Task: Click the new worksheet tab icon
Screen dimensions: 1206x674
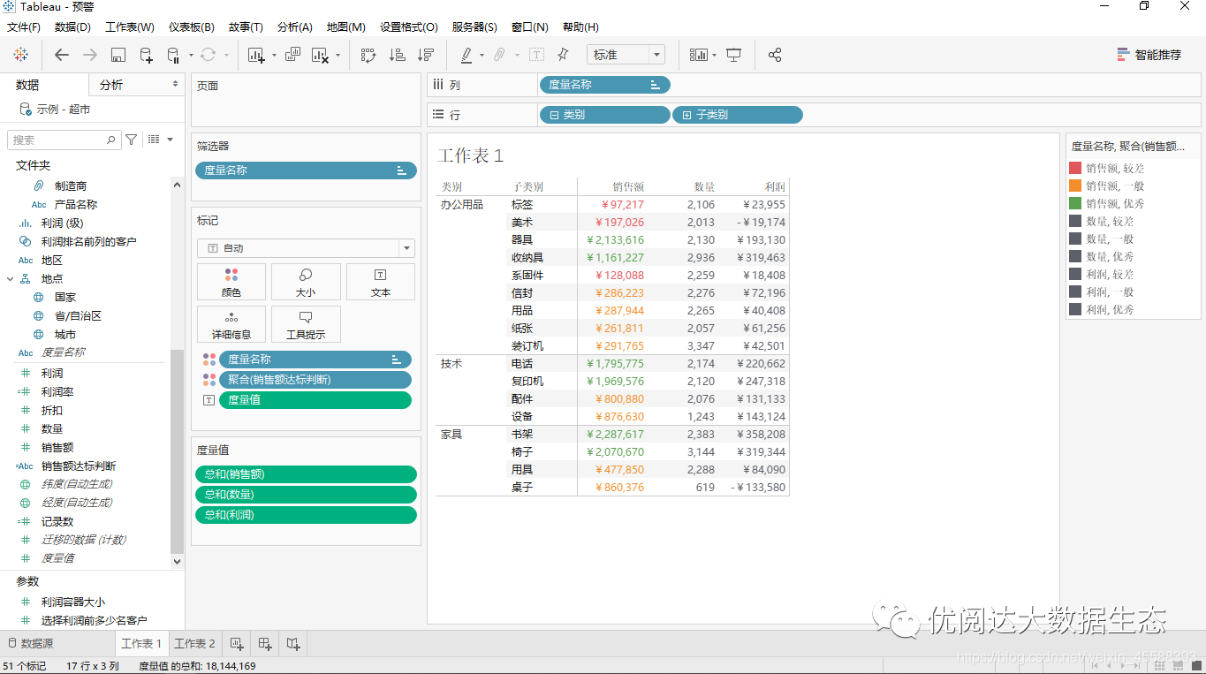Action: (x=236, y=644)
